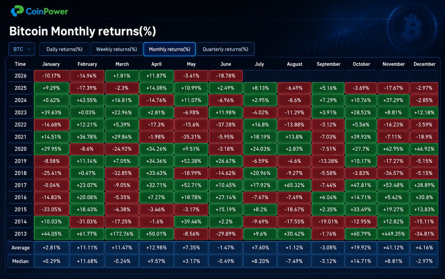Click the -35.31% cell for May 2021

[191, 137]
